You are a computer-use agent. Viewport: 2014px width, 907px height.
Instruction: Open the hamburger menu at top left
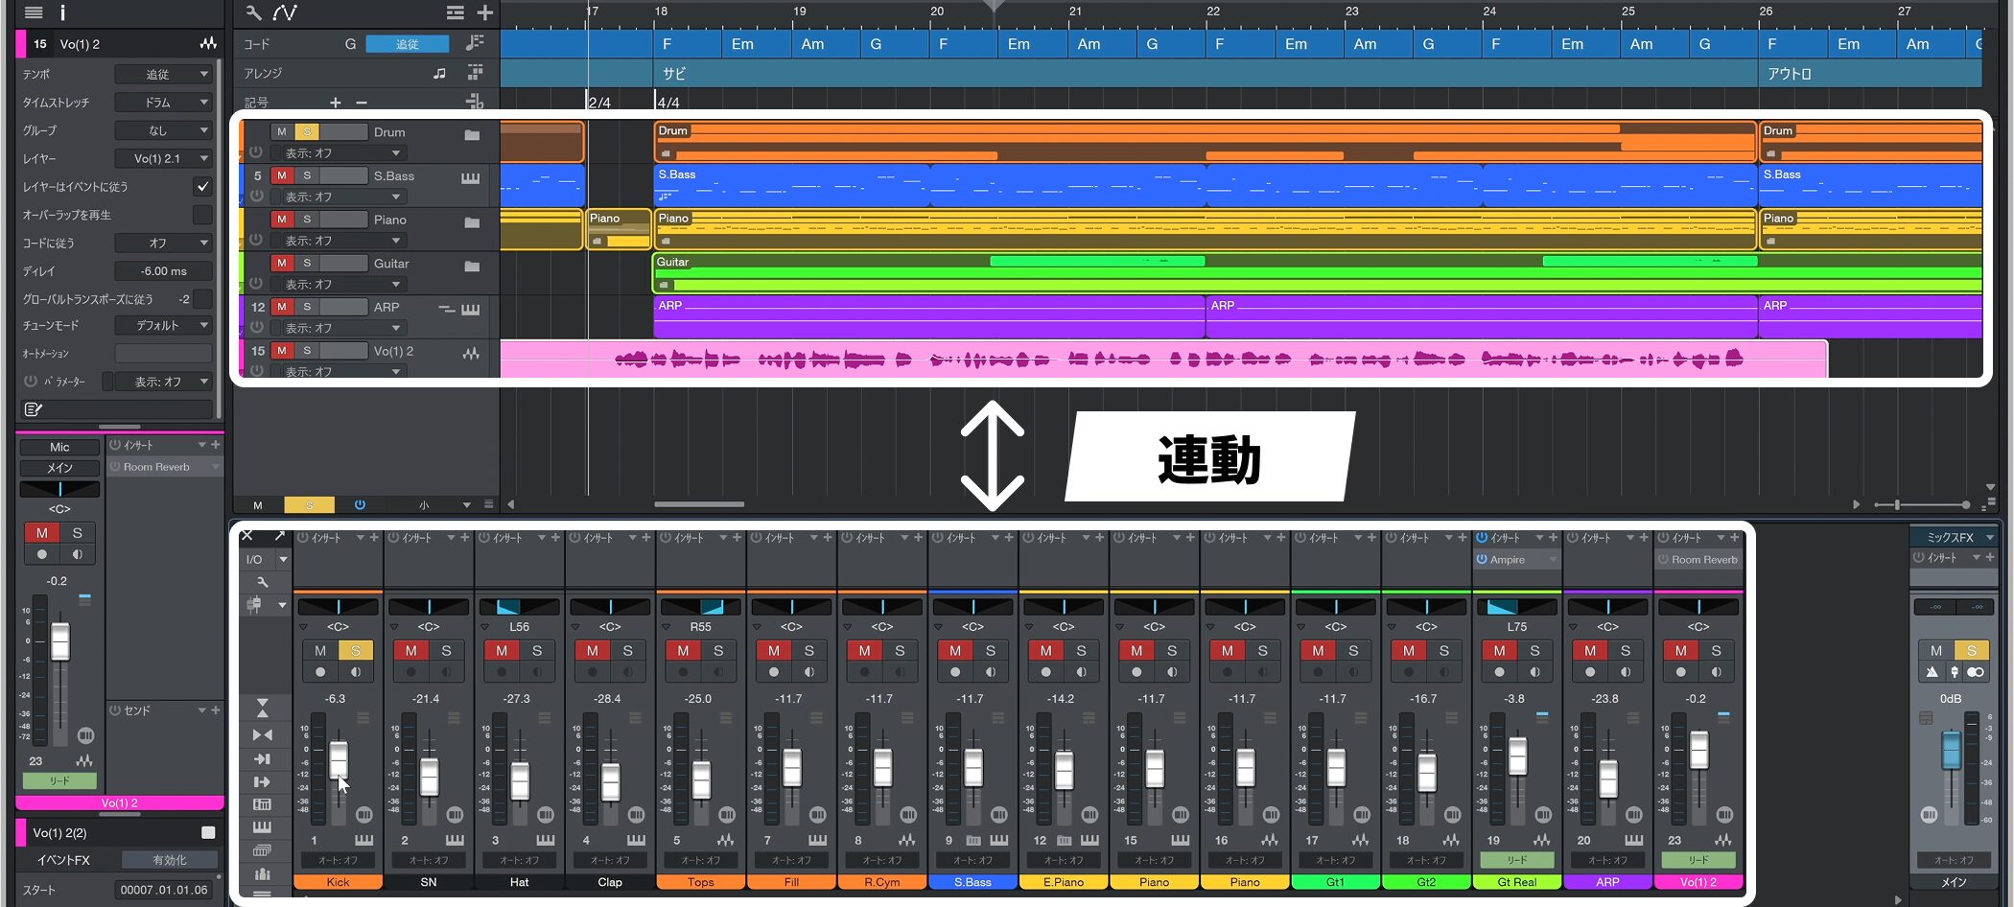pos(34,12)
